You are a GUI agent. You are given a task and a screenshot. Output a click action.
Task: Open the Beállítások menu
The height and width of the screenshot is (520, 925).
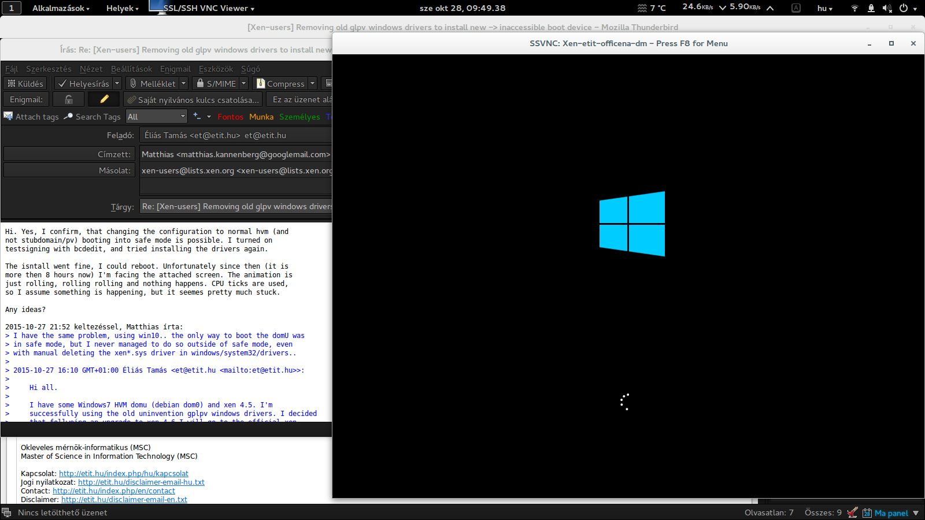tap(131, 69)
